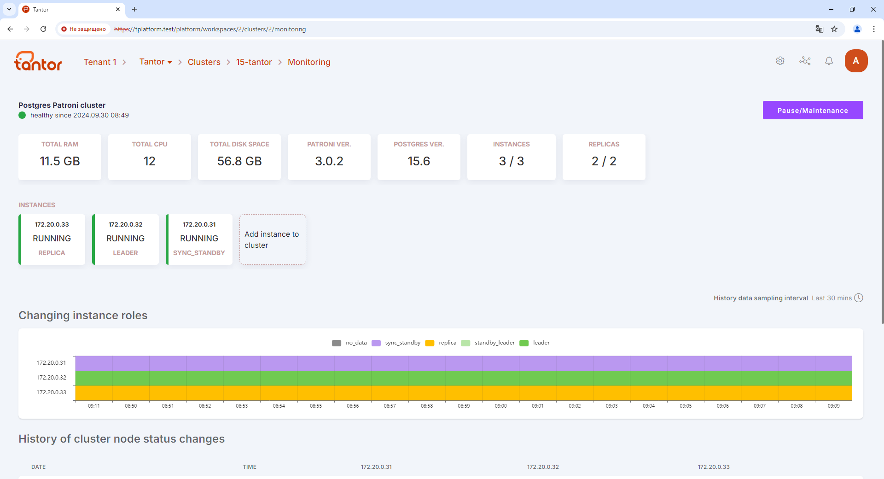The width and height of the screenshot is (884, 479).
Task: Click the 172.20.0.32 table column header
Action: pos(543,467)
